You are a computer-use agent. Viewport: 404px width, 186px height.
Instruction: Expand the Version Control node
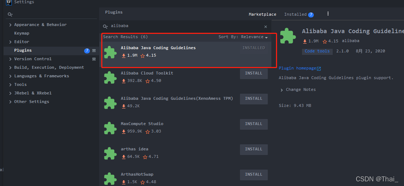coord(10,59)
